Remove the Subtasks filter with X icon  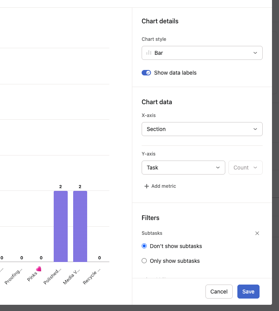point(257,233)
